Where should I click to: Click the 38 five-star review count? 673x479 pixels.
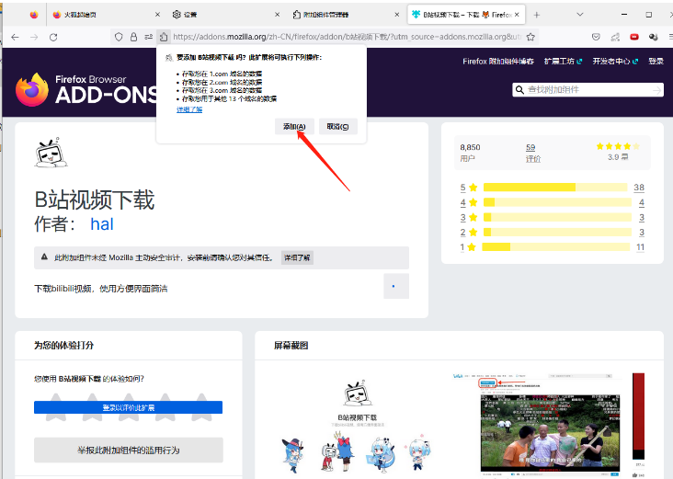click(639, 188)
